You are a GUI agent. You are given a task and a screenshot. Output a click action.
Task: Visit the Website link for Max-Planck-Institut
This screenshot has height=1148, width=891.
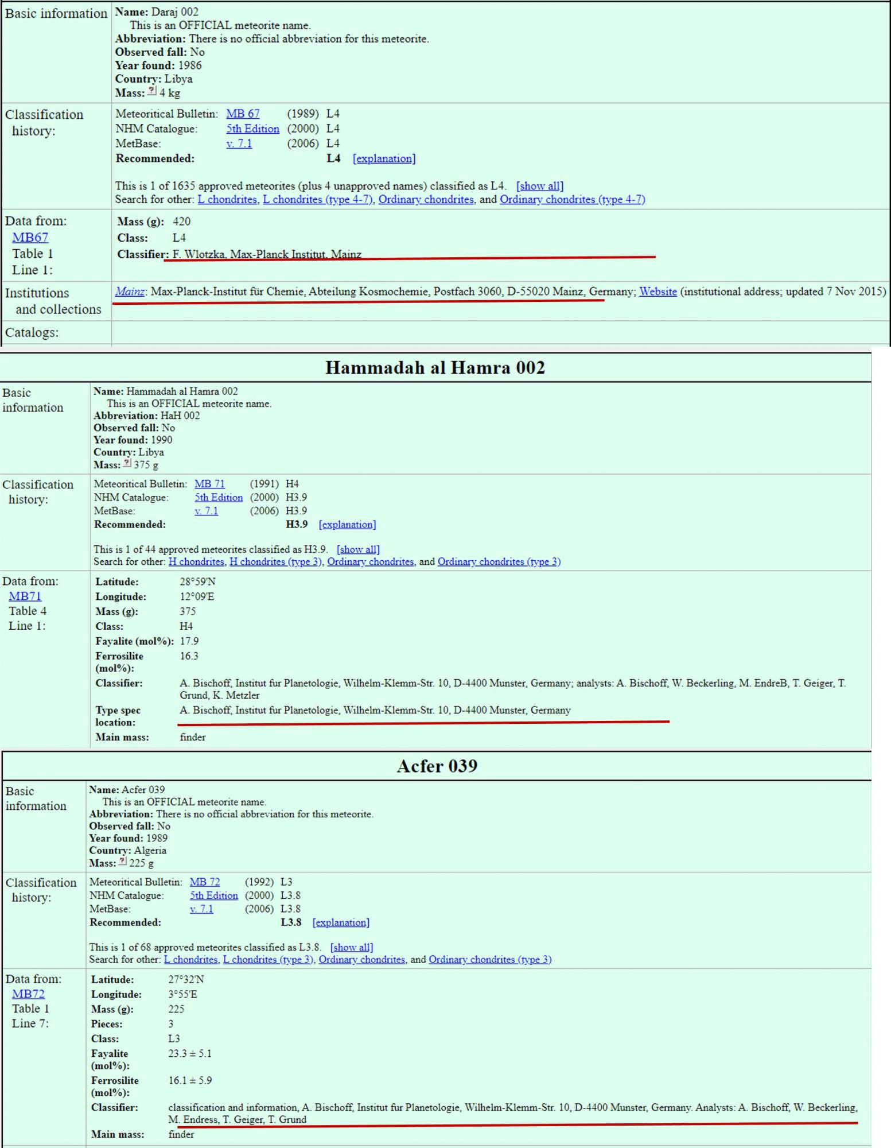pos(657,292)
